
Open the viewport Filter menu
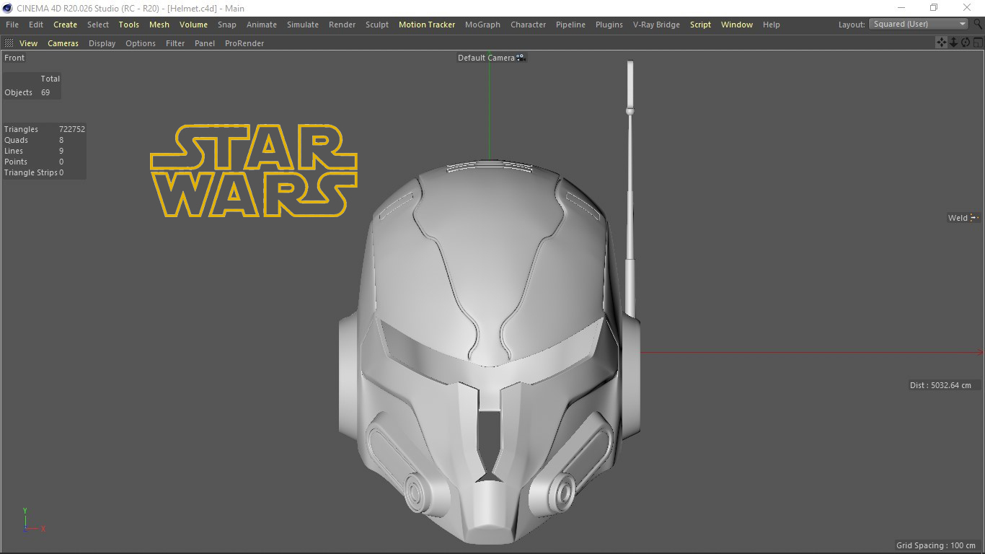click(175, 43)
